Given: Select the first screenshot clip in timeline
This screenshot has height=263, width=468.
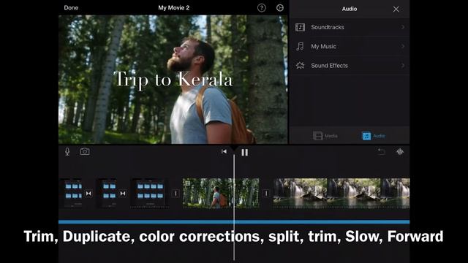Looking at the screenshot, I should [72, 193].
